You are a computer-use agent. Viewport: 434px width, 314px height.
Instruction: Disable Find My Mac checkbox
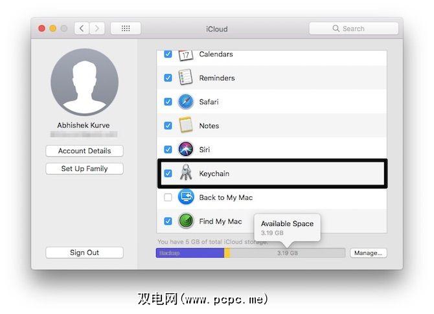coord(168,221)
